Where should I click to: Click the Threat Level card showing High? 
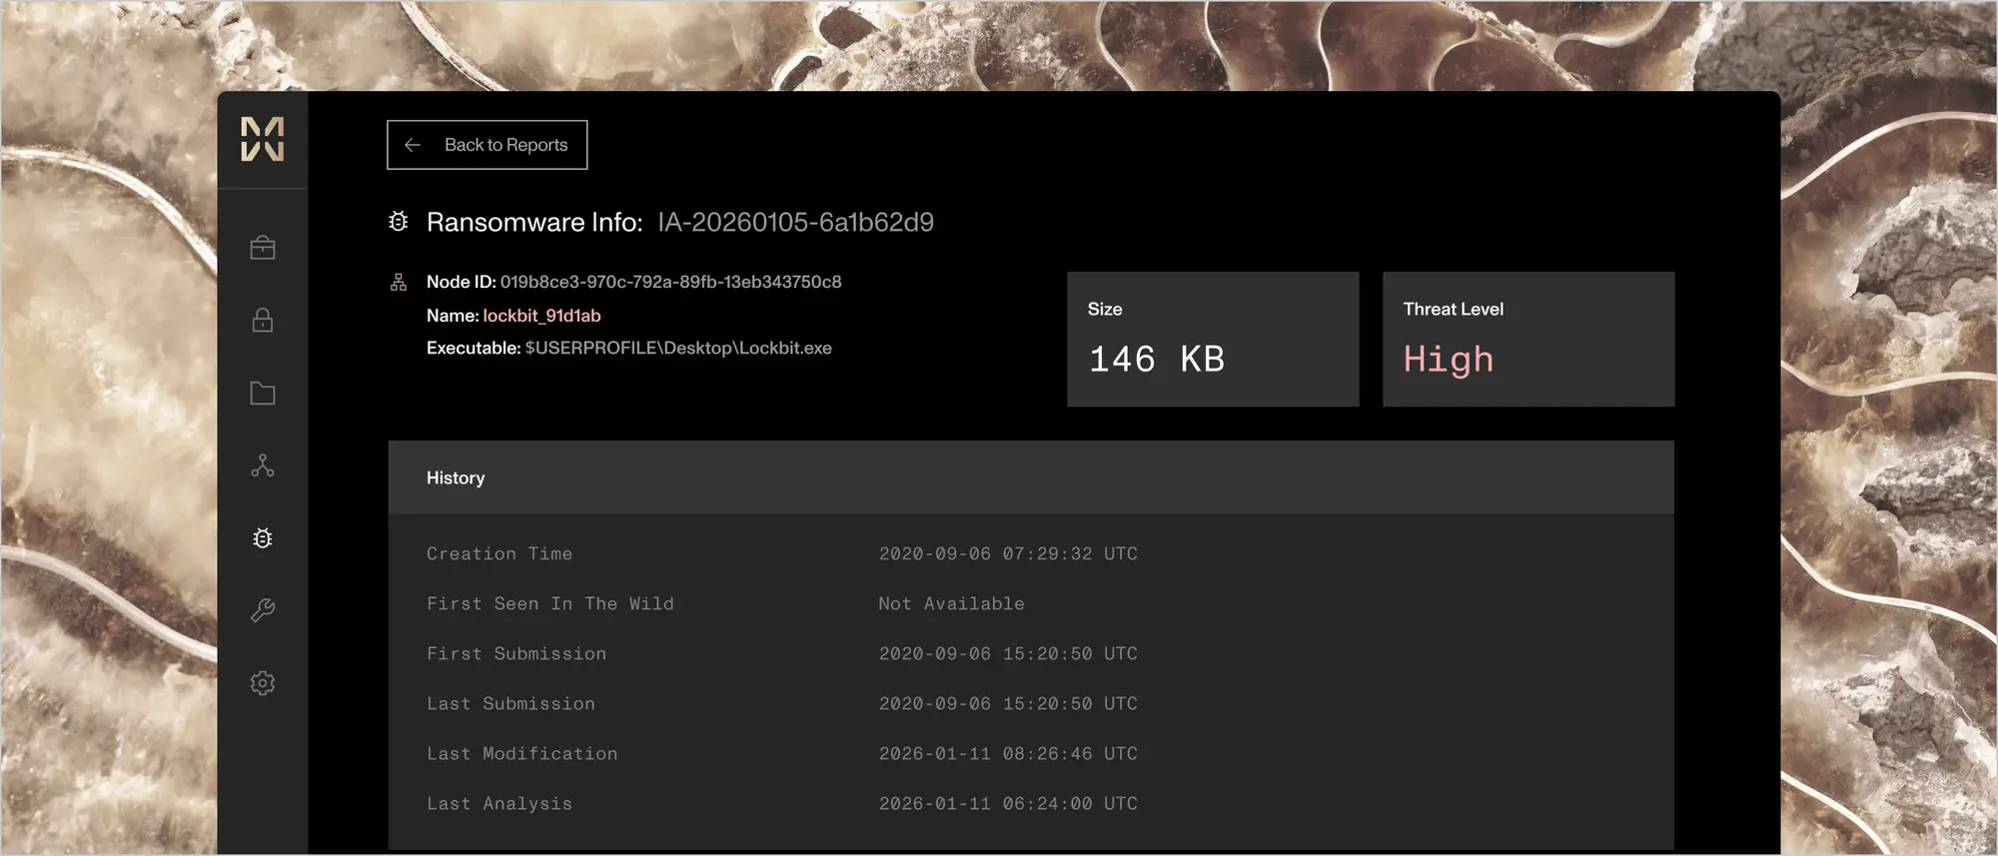(1528, 340)
